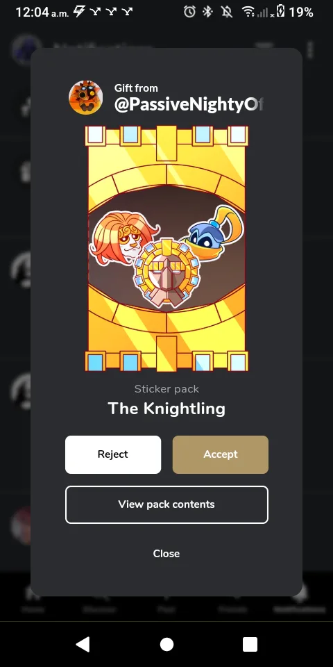Screen dimensions: 333x667
Task: Tap the alarm clock status icon
Action: pos(189,12)
